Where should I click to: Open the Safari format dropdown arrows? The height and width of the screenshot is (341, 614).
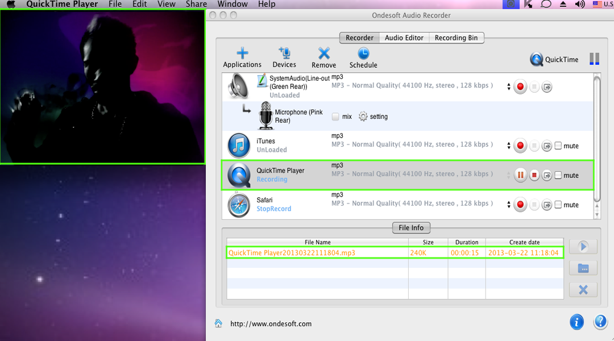(508, 205)
